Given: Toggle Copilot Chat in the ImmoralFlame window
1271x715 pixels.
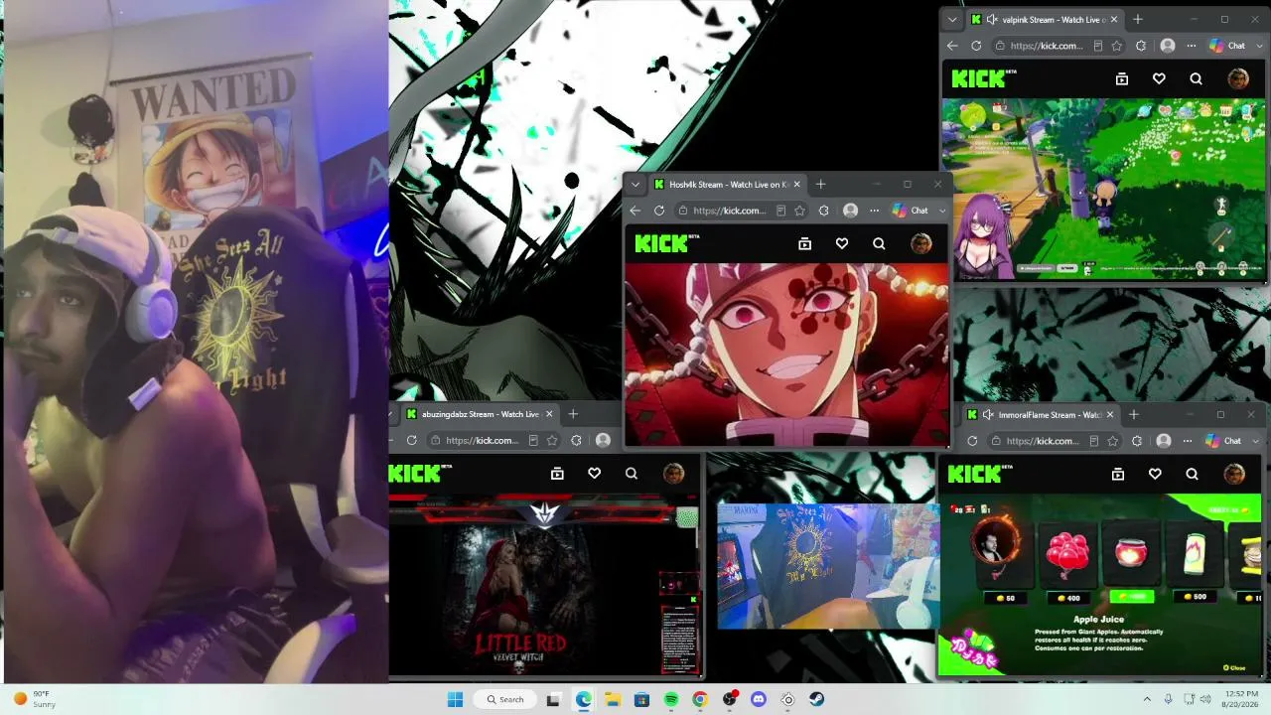Looking at the screenshot, I should [1223, 441].
